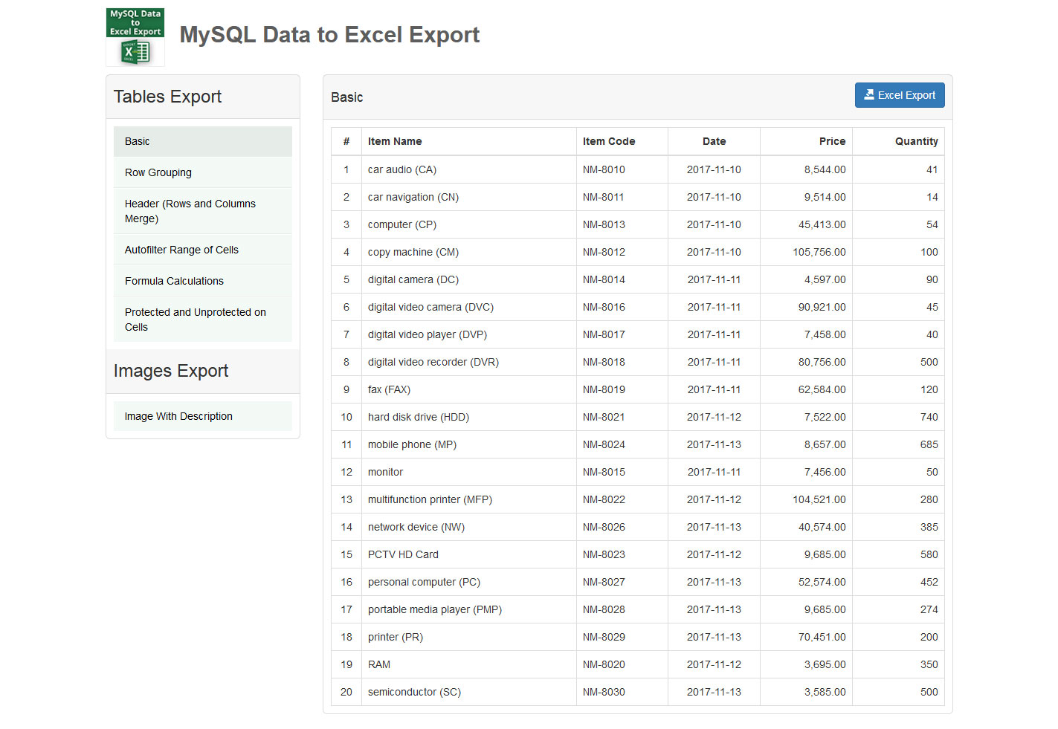Image resolution: width=1058 pixels, height=729 pixels.
Task: Click the Excel Export button
Action: click(899, 95)
